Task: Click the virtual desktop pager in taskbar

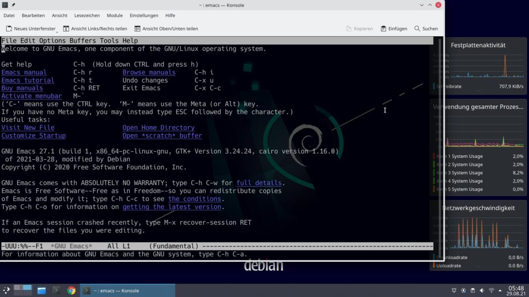Action: pyautogui.click(x=23, y=290)
